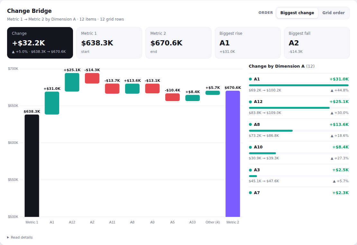Select the A1 row in change list
The width and height of the screenshot is (357, 245).
[x=299, y=85]
